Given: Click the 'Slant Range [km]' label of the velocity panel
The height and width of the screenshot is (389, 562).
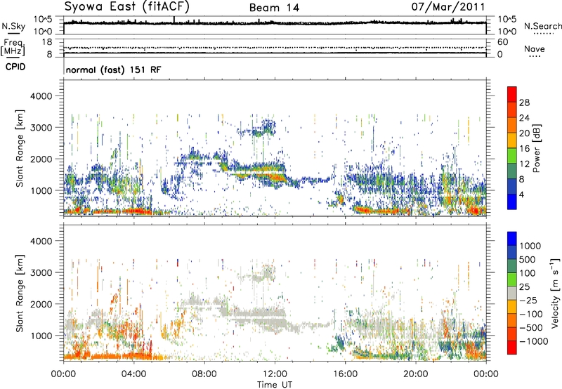Looking at the screenshot, I should [x=20, y=294].
